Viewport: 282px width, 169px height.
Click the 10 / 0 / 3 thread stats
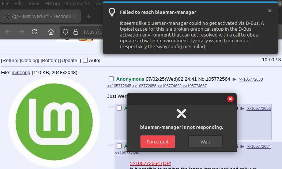pyautogui.click(x=271, y=60)
